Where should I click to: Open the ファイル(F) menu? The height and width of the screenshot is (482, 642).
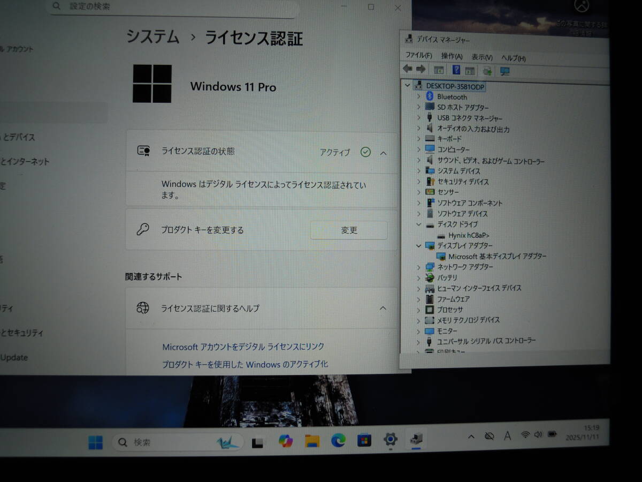point(418,55)
